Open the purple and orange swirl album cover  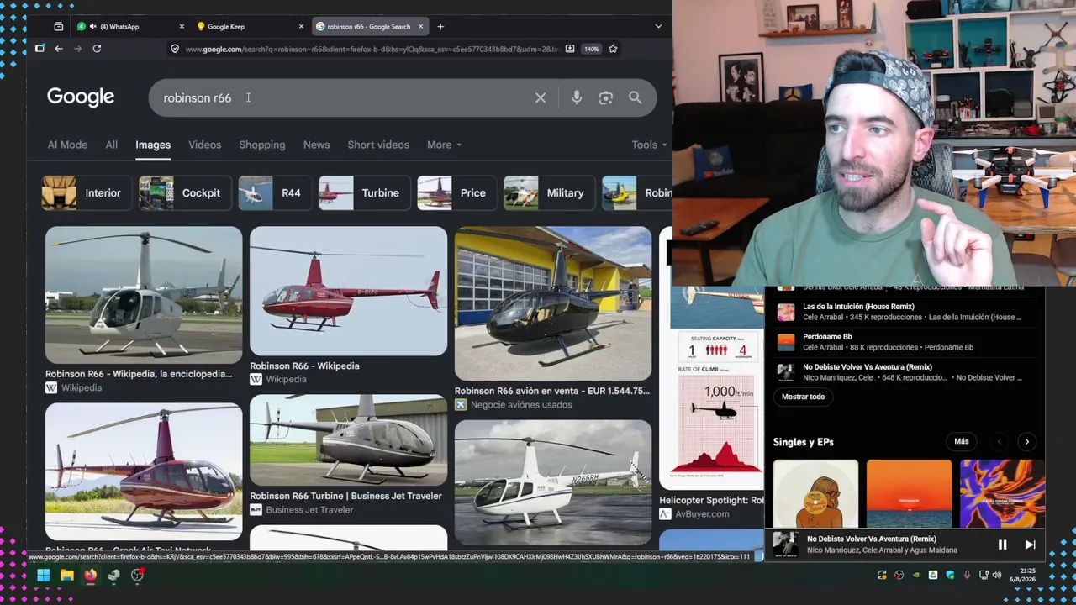tap(1002, 493)
